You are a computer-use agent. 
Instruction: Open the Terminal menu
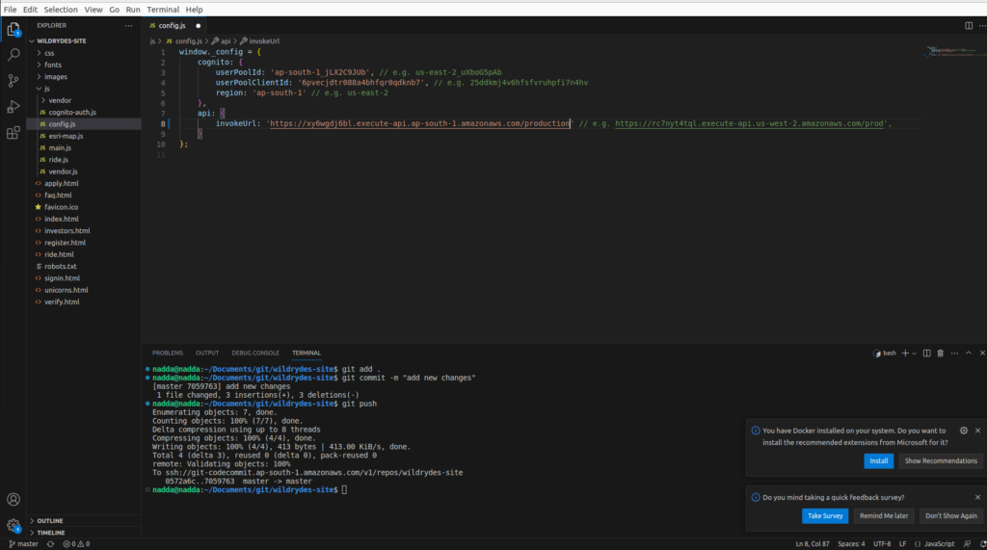163,10
